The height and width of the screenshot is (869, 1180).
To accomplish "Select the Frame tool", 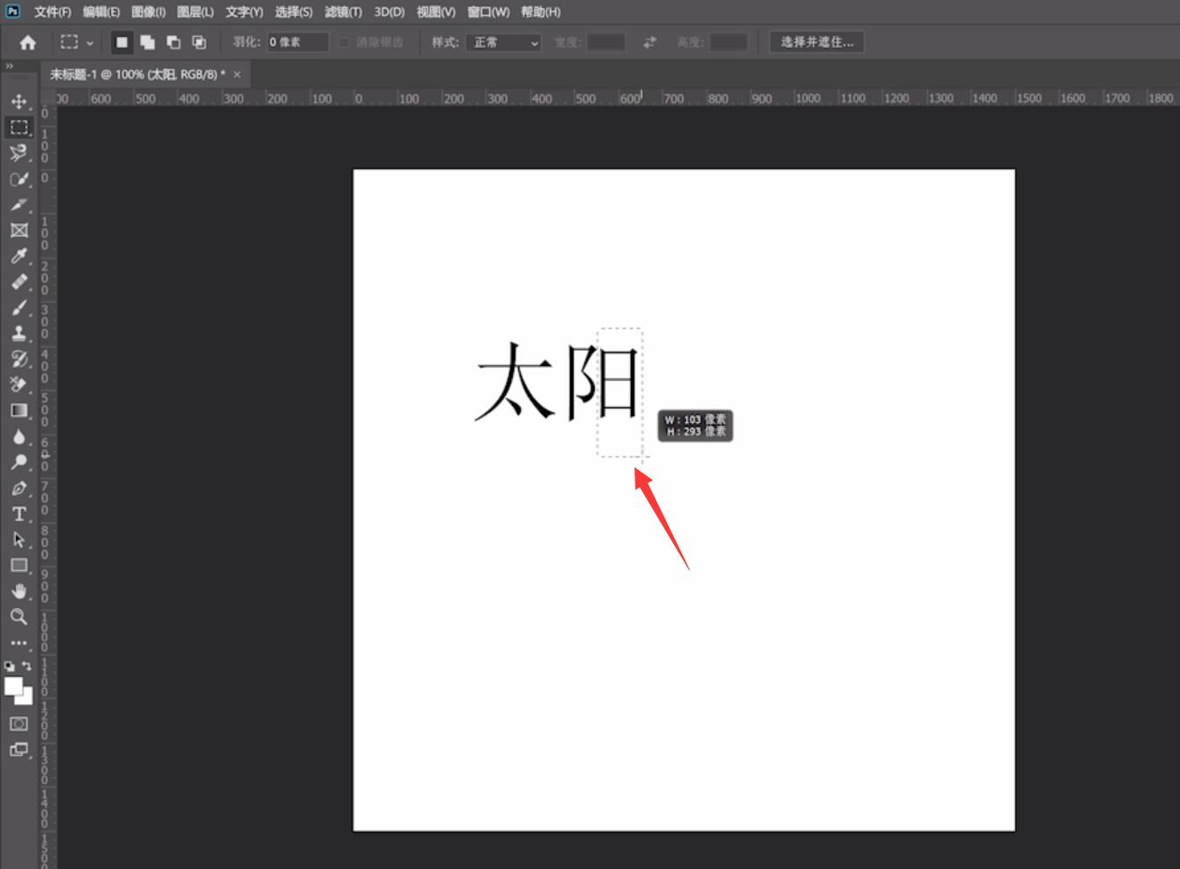I will (19, 230).
